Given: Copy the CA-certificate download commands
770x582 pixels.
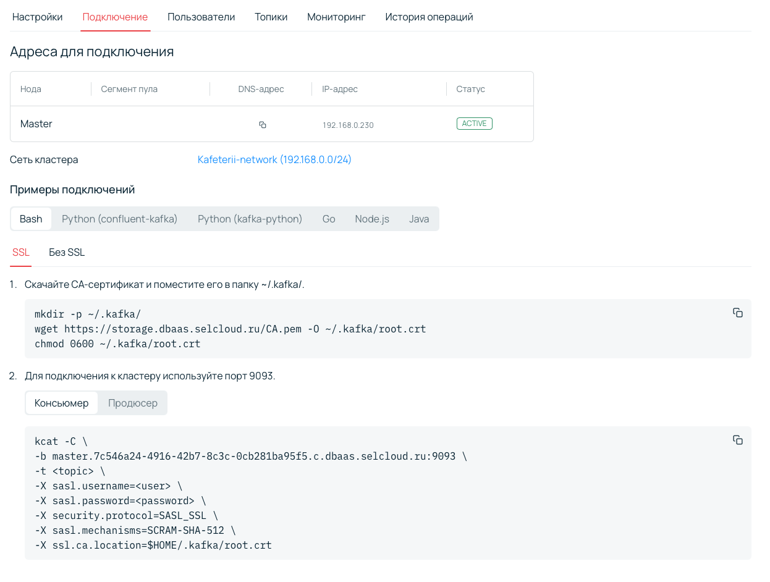Looking at the screenshot, I should (x=737, y=313).
